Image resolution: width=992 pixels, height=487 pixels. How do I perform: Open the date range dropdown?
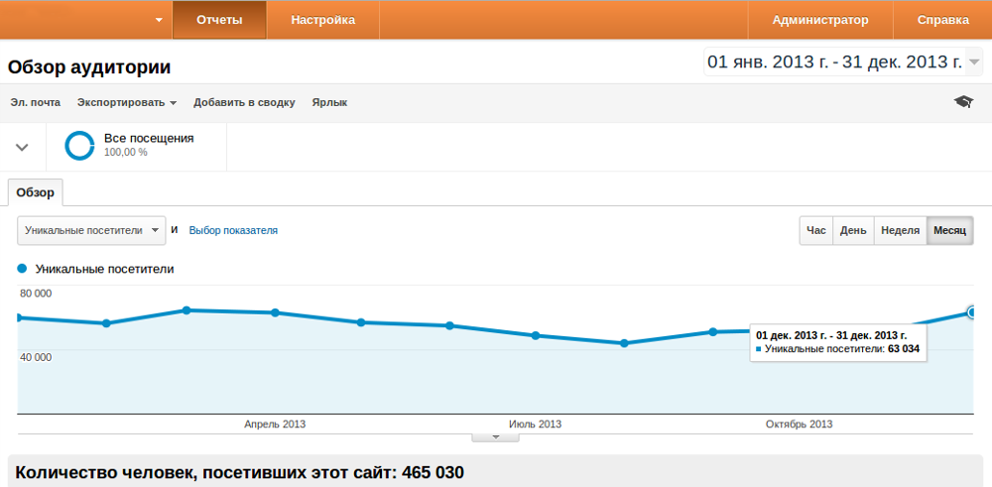click(973, 62)
